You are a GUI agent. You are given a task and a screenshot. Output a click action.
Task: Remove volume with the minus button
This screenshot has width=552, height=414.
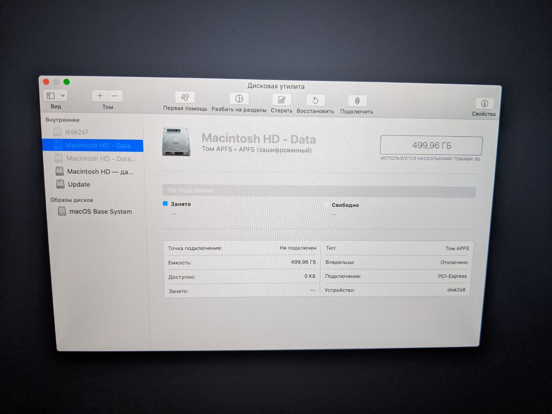pyautogui.click(x=115, y=96)
